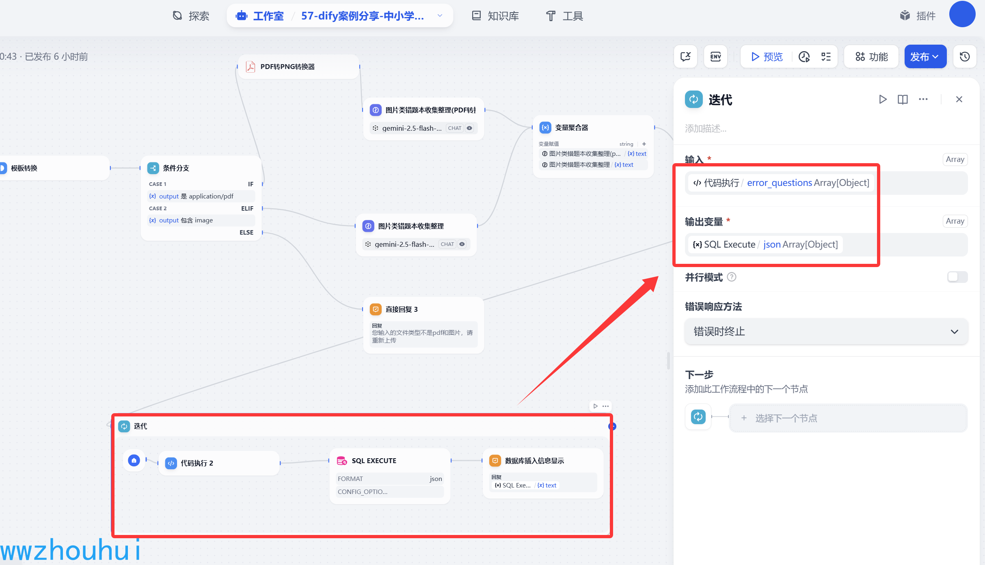The width and height of the screenshot is (985, 565).
Task: Switch to the 探索 tab
Action: point(191,16)
